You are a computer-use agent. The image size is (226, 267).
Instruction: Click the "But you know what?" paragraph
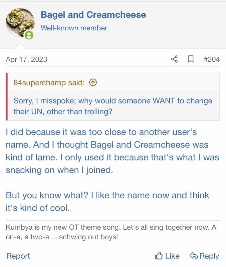[x=107, y=201]
